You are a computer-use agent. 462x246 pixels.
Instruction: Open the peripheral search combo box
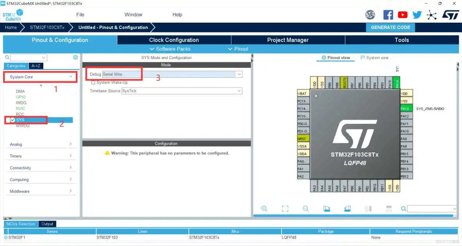tap(28, 57)
